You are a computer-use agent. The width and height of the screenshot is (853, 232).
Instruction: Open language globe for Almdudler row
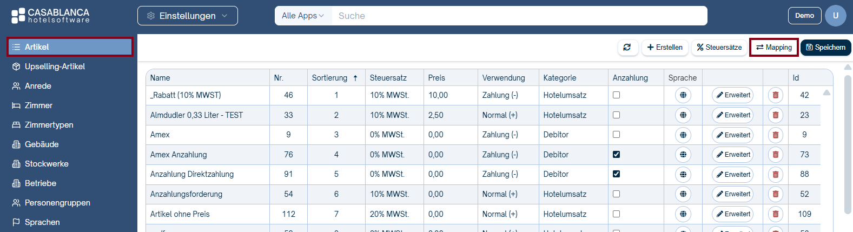coord(683,115)
